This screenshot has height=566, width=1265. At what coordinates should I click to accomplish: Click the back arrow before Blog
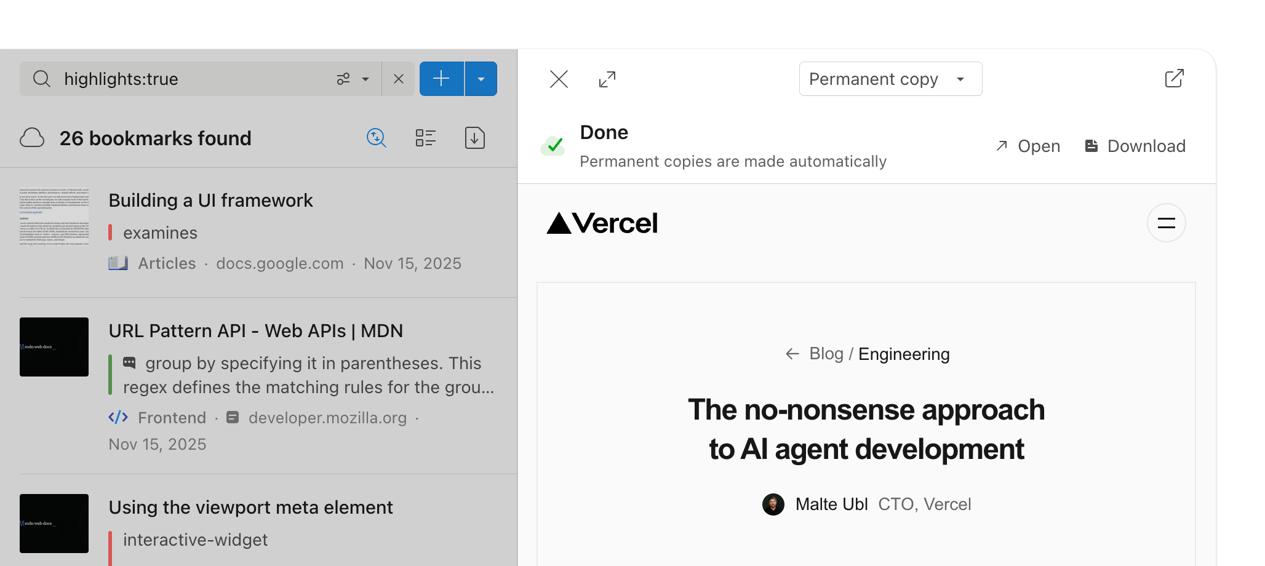pos(792,354)
